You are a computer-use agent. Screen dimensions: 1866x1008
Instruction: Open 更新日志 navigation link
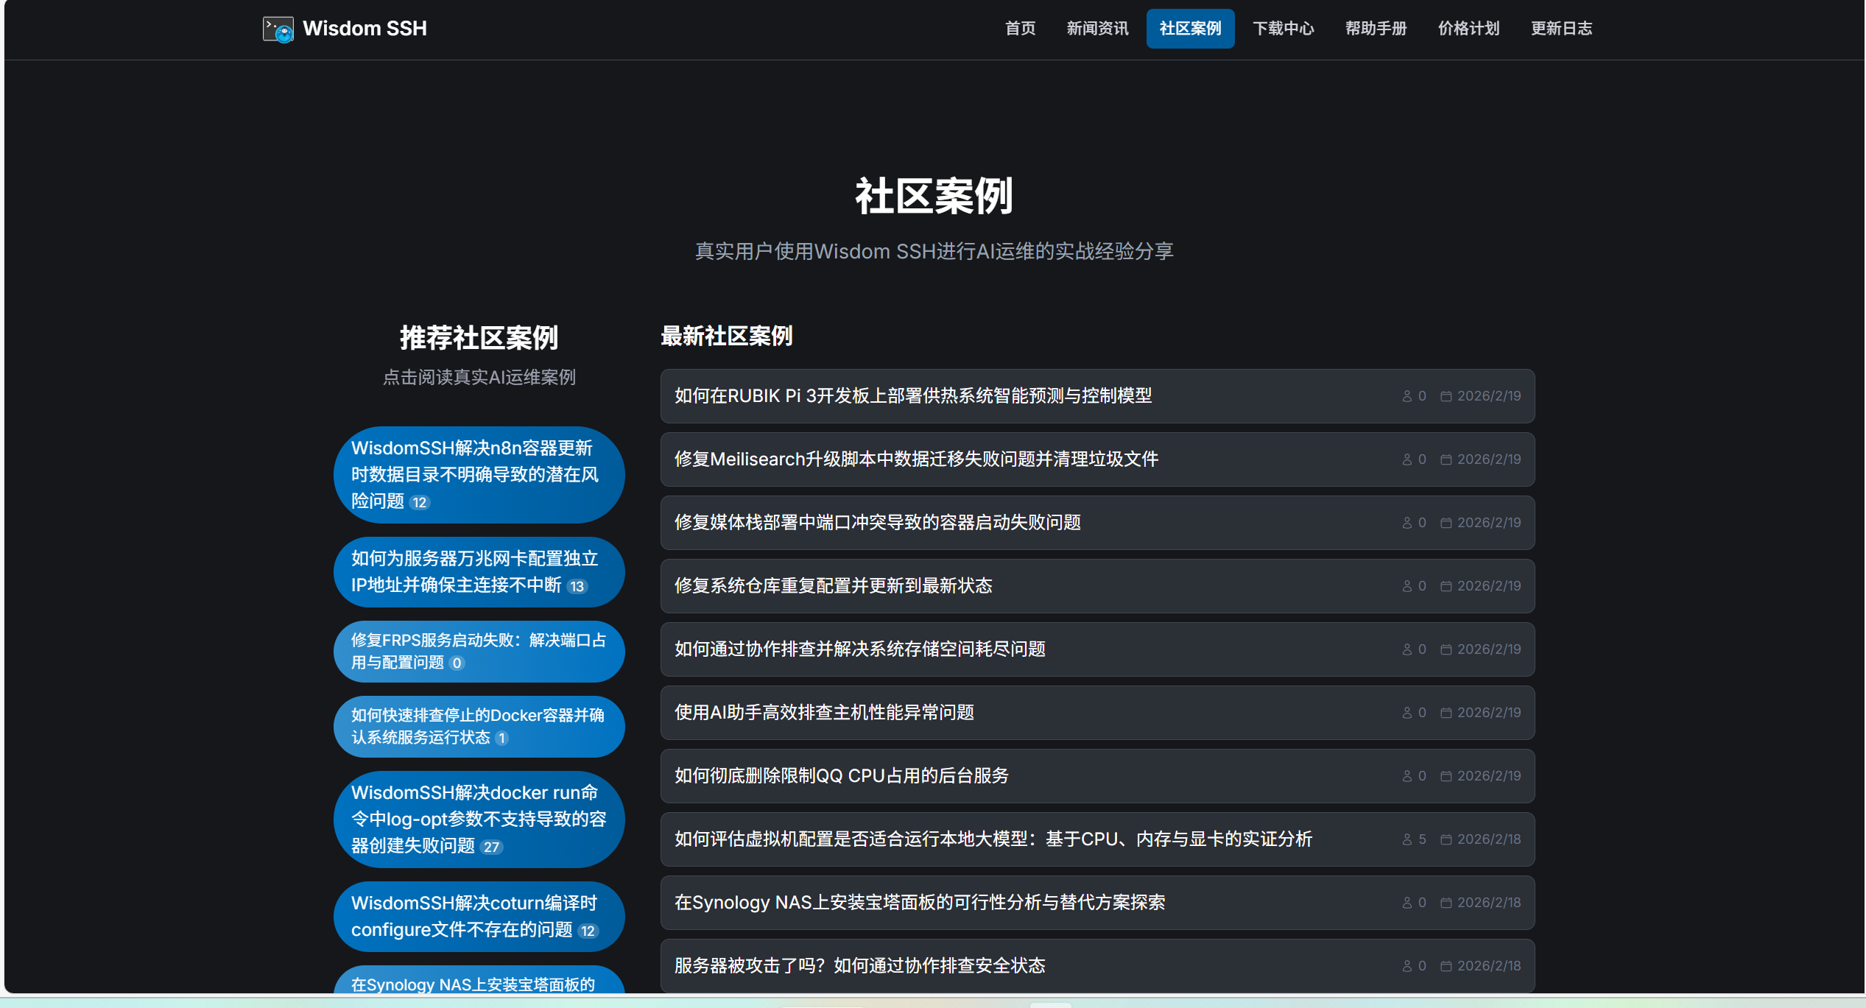pyautogui.click(x=1561, y=29)
